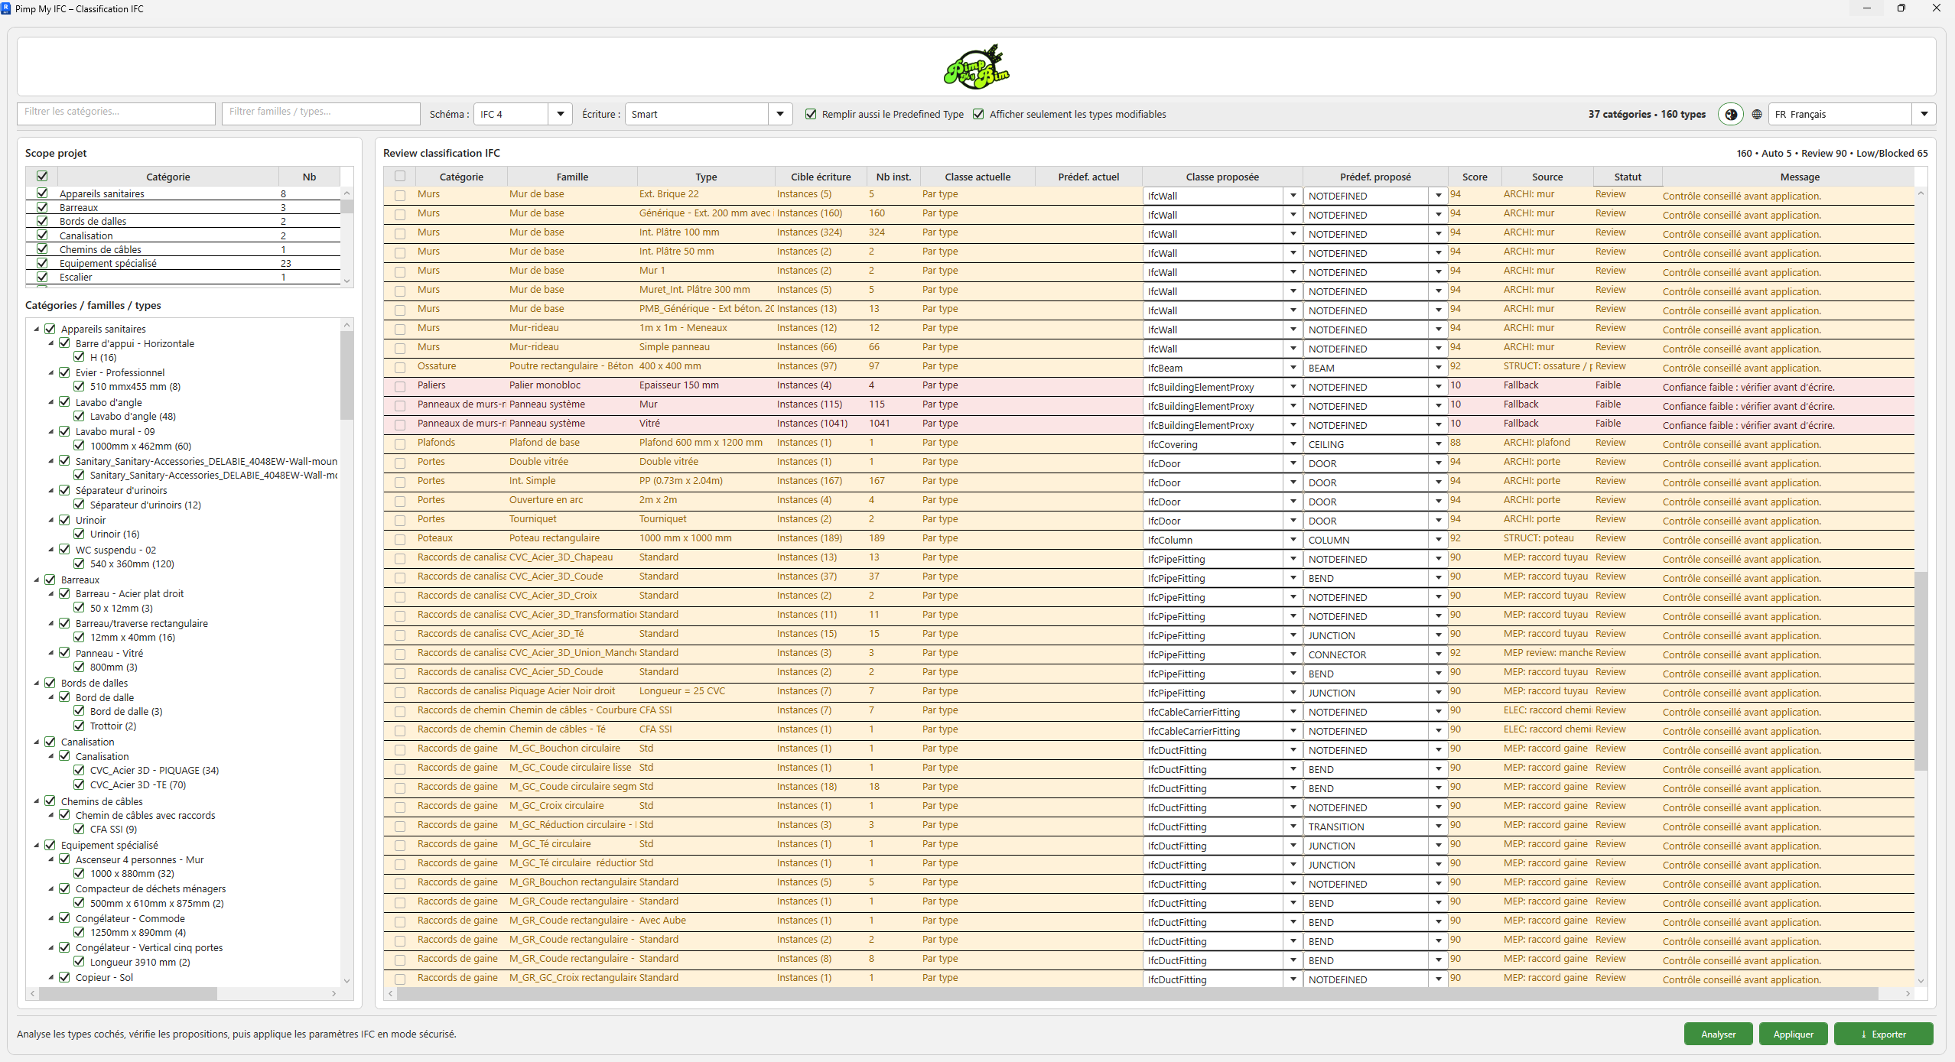Open the Schéma IFC 4 dropdown
The height and width of the screenshot is (1062, 1955).
pyautogui.click(x=560, y=114)
